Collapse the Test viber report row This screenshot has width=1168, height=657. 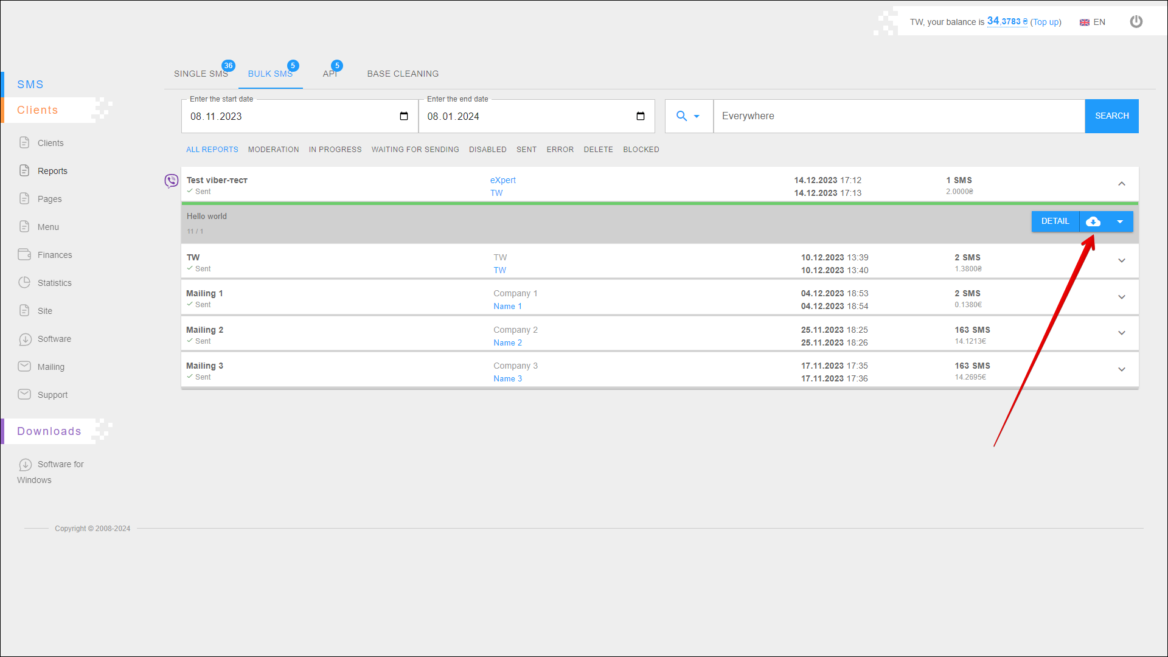1121,184
